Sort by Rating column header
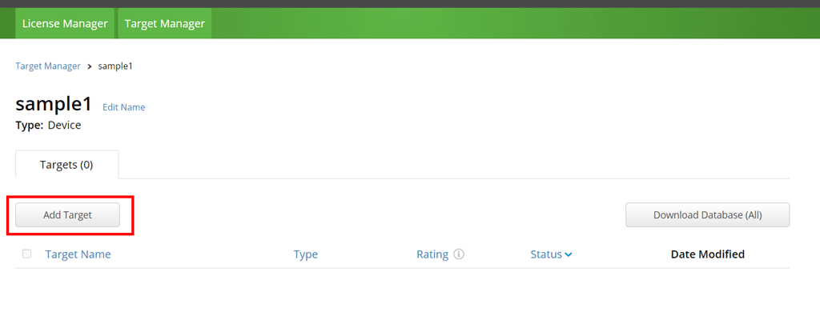This screenshot has height=316, width=820. [x=432, y=254]
